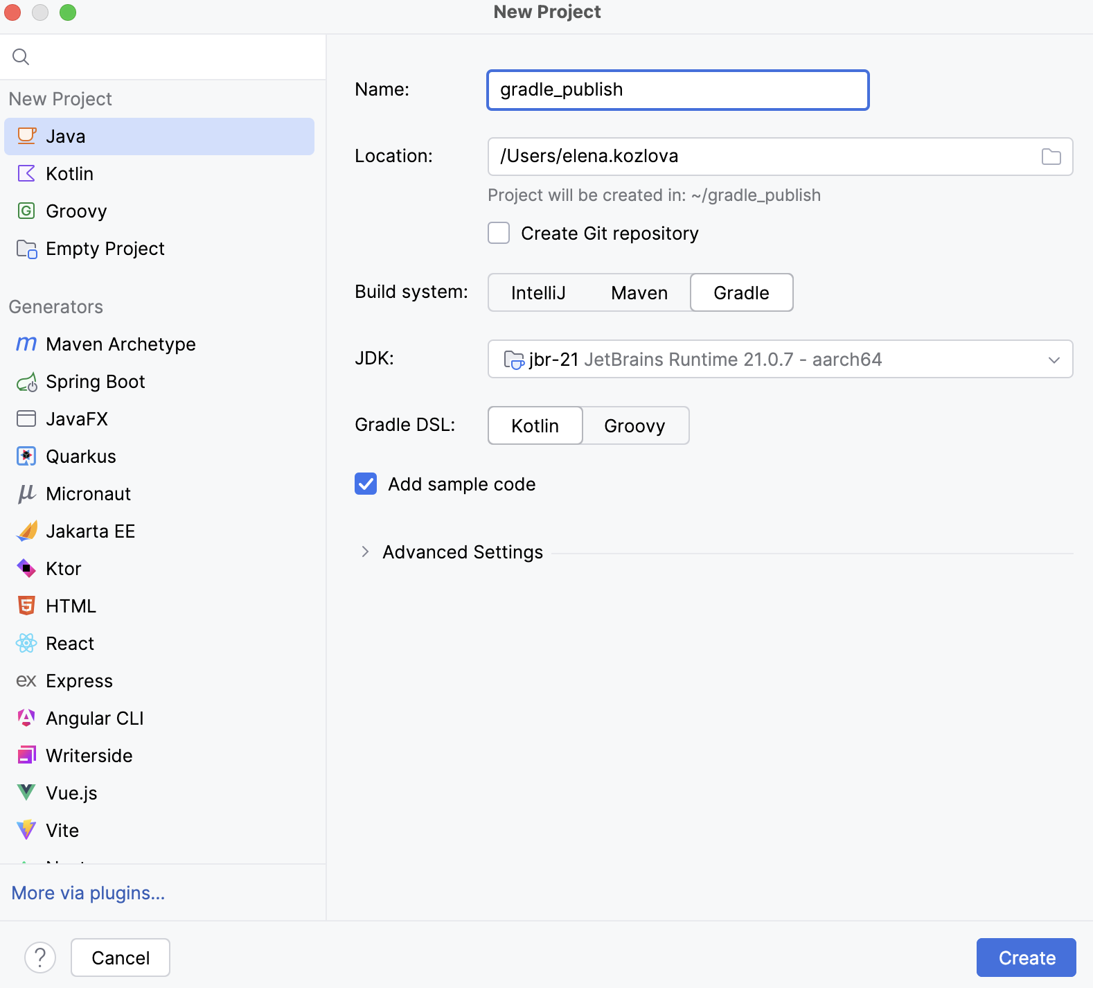
Task: Click the Kotlin project type icon
Action: point(26,173)
